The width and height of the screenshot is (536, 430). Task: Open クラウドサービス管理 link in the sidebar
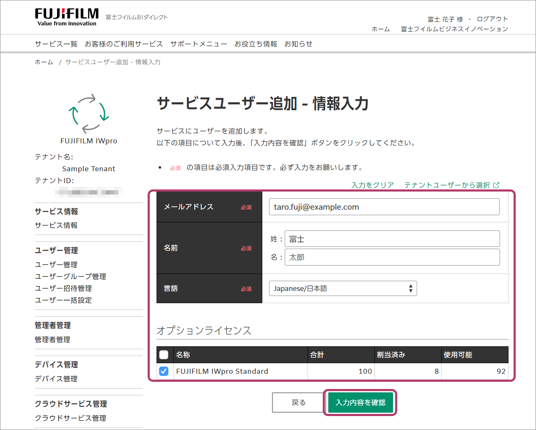click(71, 418)
